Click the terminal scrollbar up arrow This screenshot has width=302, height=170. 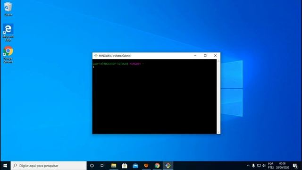[x=218, y=61]
